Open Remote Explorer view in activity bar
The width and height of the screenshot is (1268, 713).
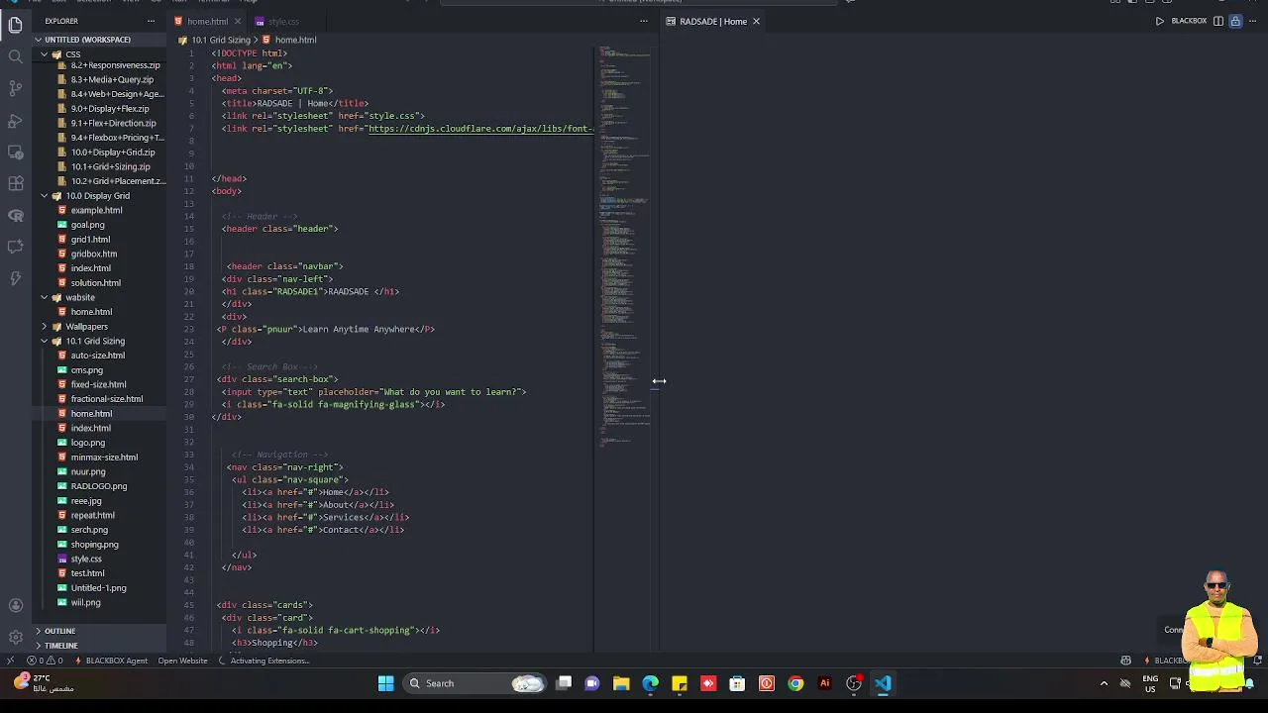pyautogui.click(x=15, y=152)
